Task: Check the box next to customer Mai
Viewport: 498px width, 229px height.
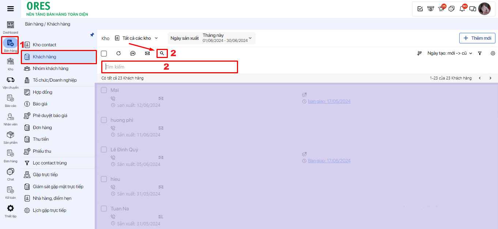Action: (x=104, y=90)
